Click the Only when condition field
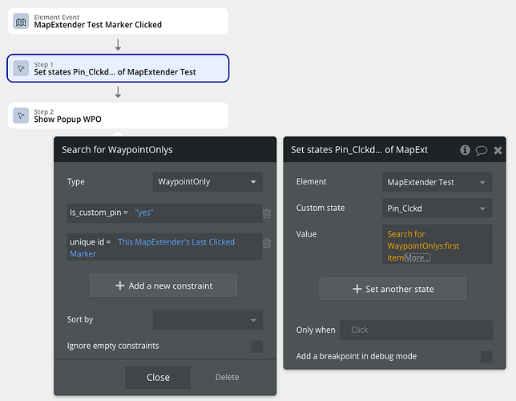This screenshot has height=401, width=516. (x=416, y=330)
